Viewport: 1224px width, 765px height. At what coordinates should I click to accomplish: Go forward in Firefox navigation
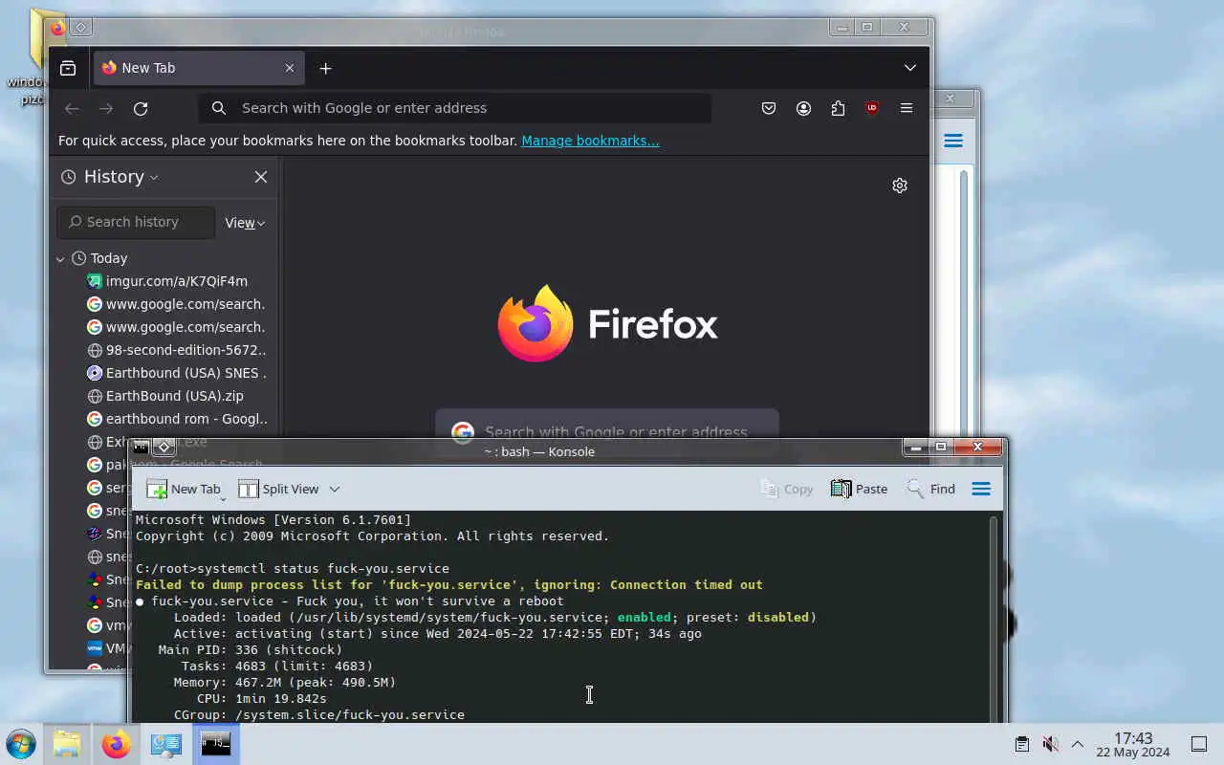coord(106,108)
